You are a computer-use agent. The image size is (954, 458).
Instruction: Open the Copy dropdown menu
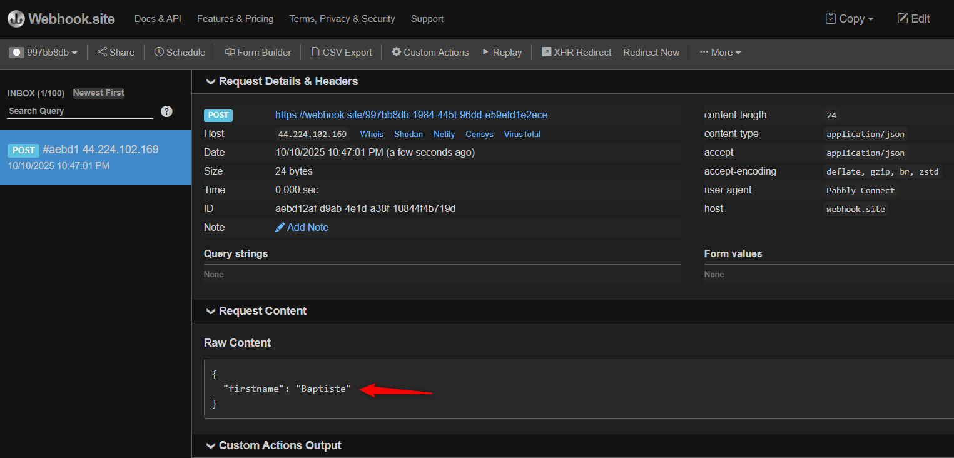coord(850,19)
